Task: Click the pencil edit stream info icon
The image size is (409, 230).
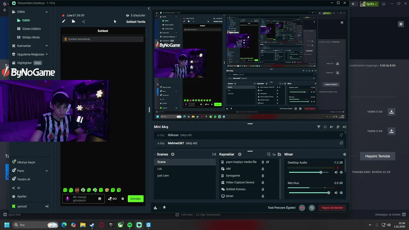Action: pyautogui.click(x=64, y=21)
